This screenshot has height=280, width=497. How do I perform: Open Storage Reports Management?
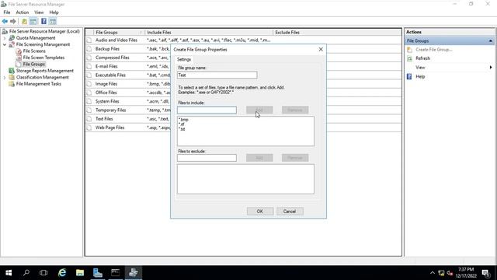pyautogui.click(x=45, y=71)
